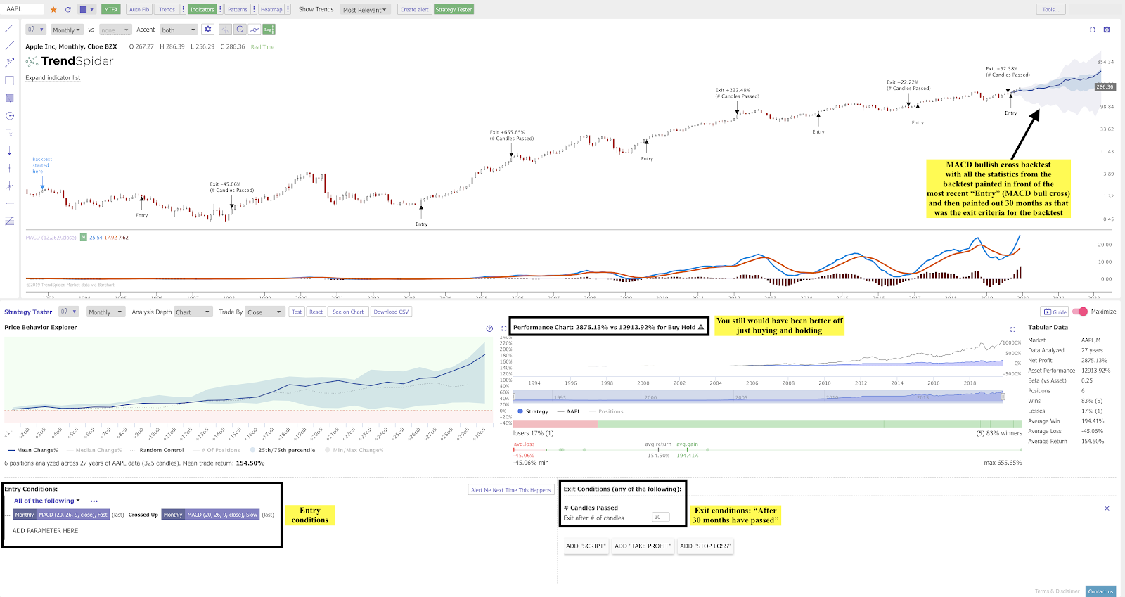
Task: Expand the Price Behavior Explorer fullscreen icon
Action: point(503,328)
